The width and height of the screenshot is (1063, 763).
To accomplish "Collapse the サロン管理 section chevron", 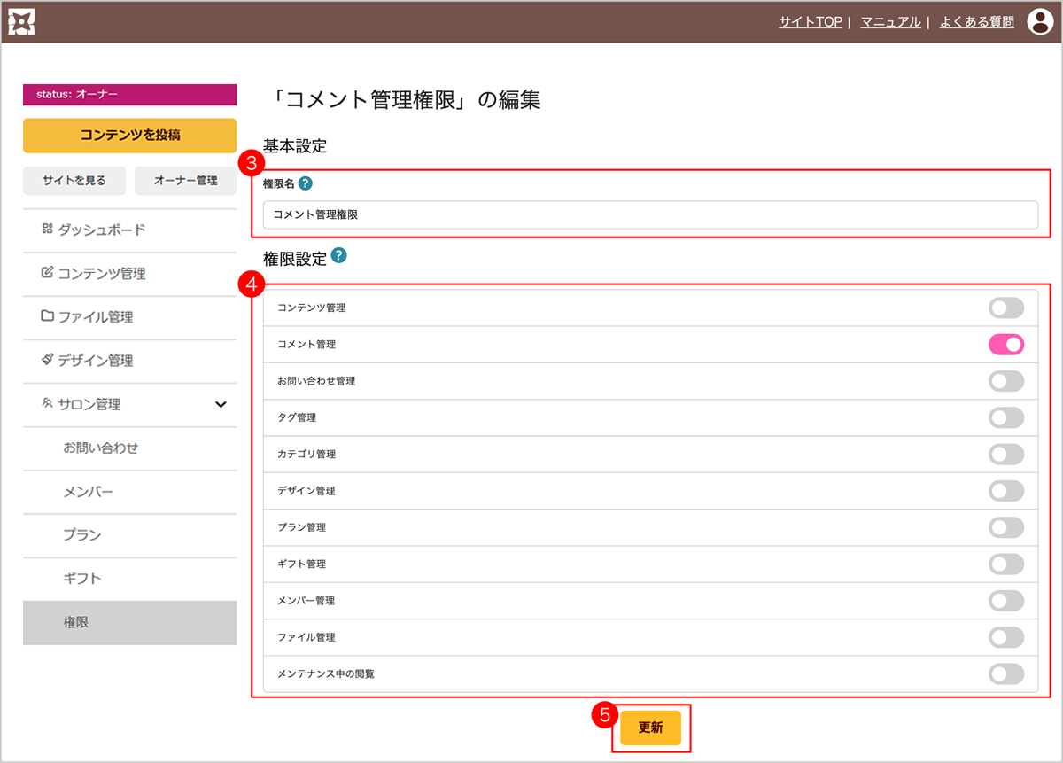I will [221, 405].
